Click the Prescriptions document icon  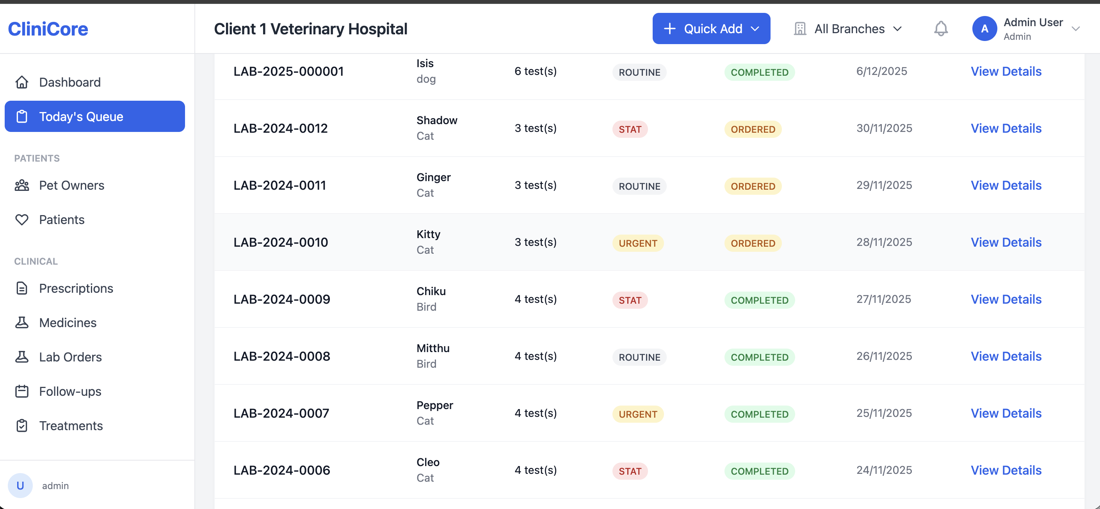coord(22,288)
